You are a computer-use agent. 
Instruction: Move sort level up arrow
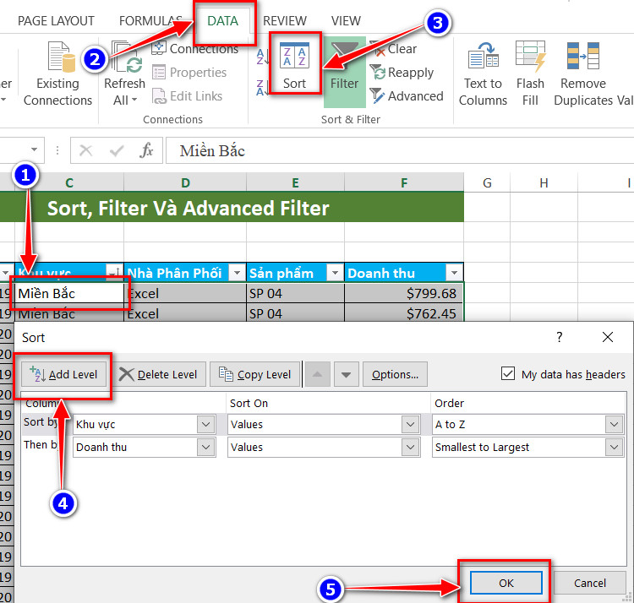317,374
